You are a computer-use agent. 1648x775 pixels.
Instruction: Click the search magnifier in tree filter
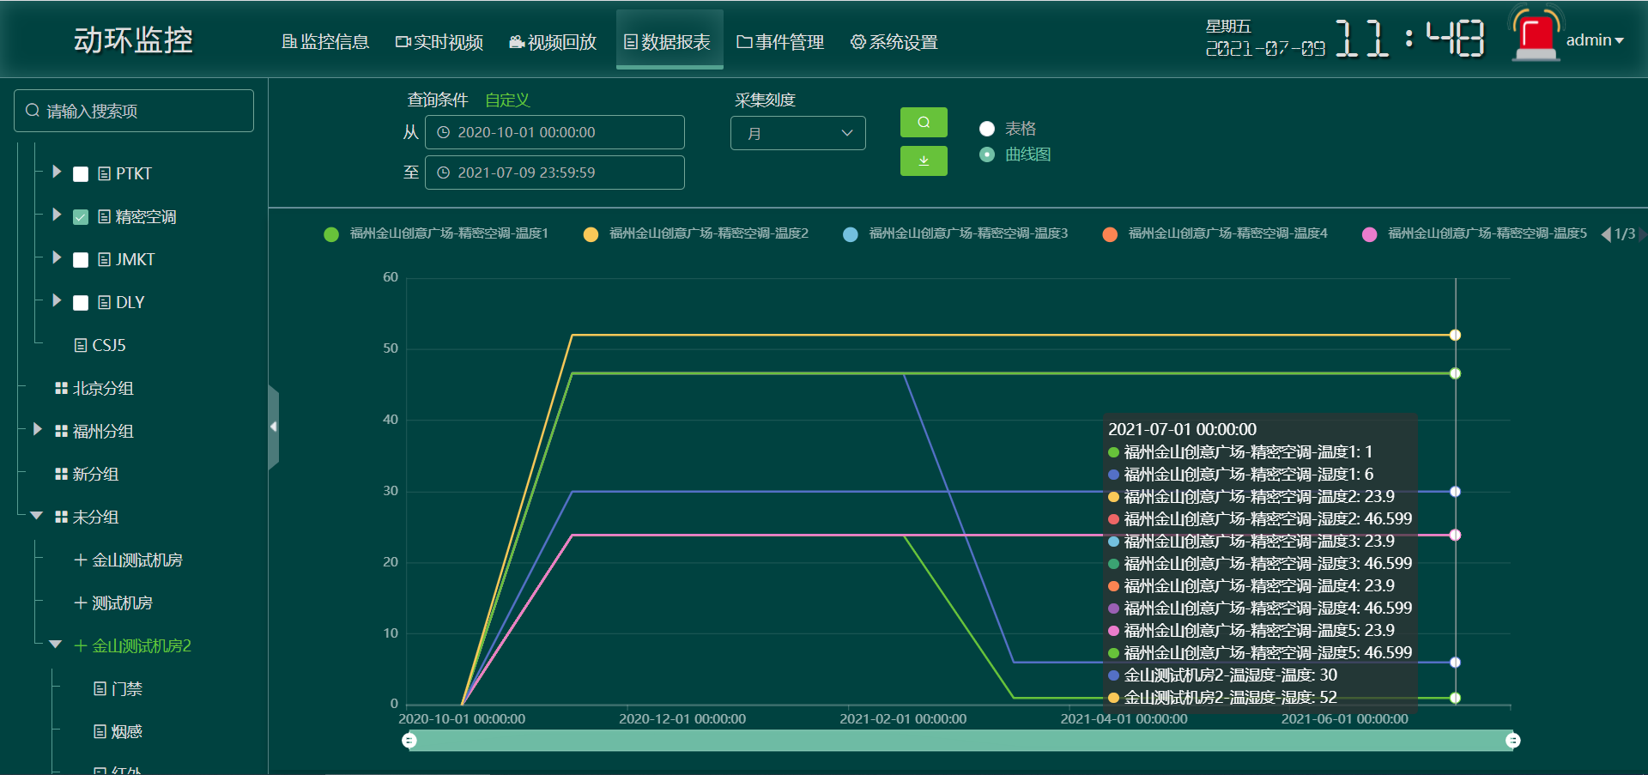(33, 111)
